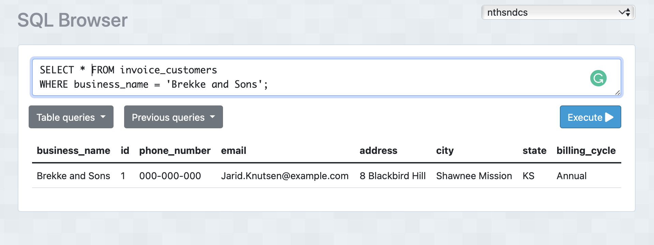Image resolution: width=654 pixels, height=245 pixels.
Task: Open the nthsndcs database selector
Action: click(558, 13)
